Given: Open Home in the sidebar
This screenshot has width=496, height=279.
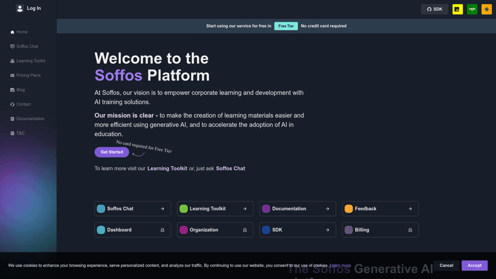Looking at the screenshot, I should point(22,32).
